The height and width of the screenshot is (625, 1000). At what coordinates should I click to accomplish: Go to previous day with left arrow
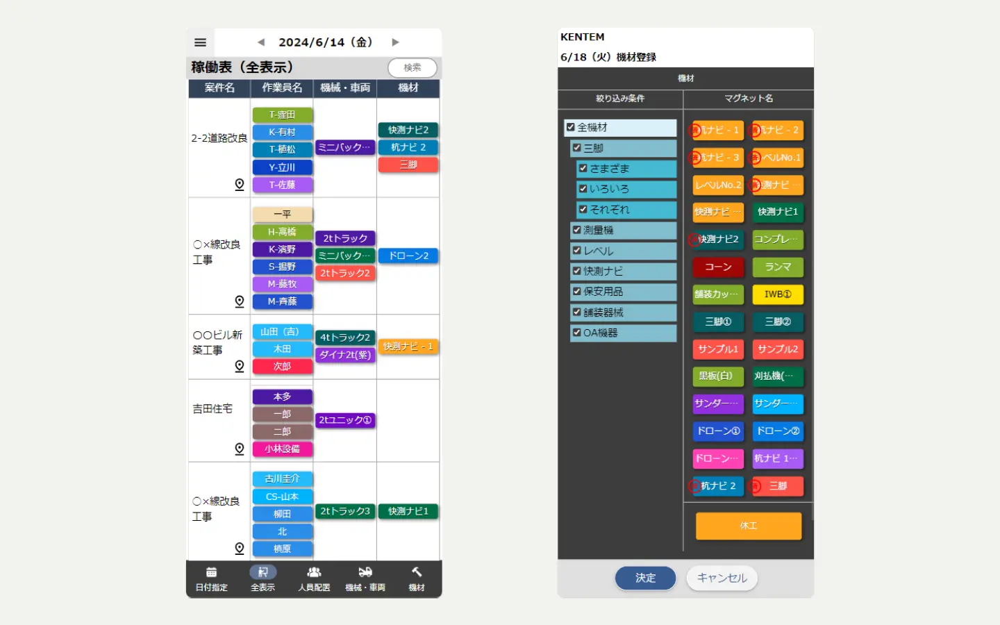(x=261, y=42)
